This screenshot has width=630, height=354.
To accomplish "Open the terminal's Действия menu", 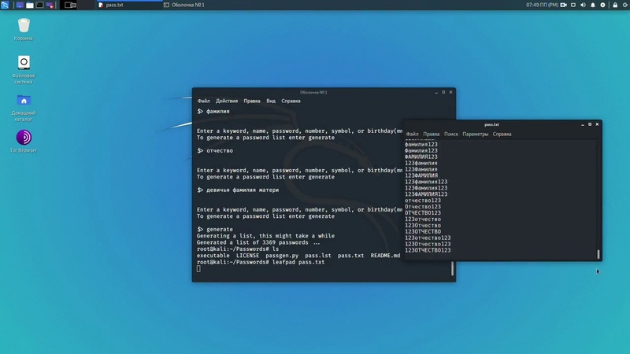I will coord(227,101).
